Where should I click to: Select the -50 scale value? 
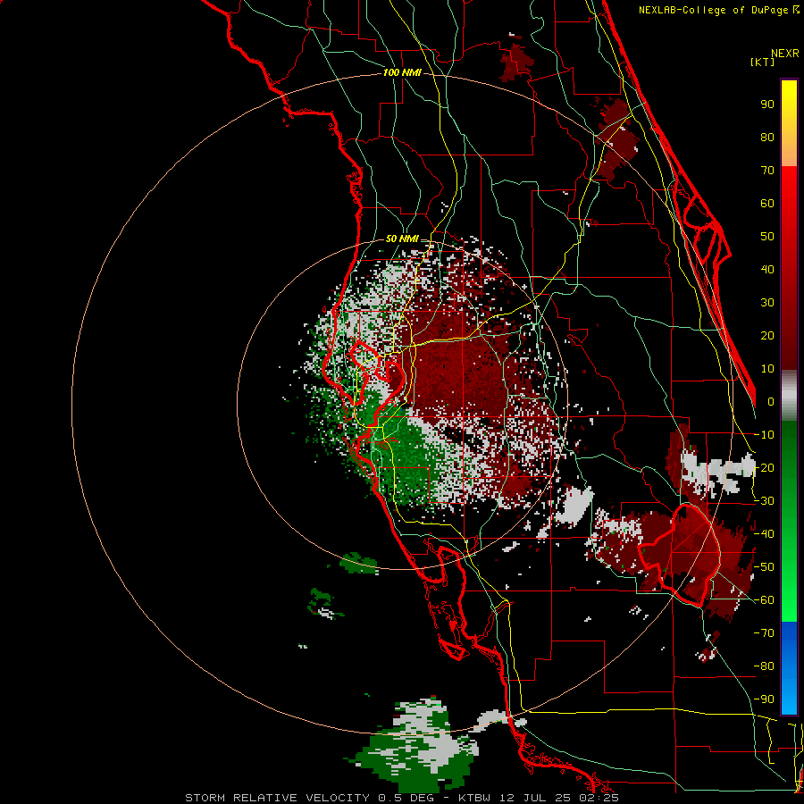765,567
